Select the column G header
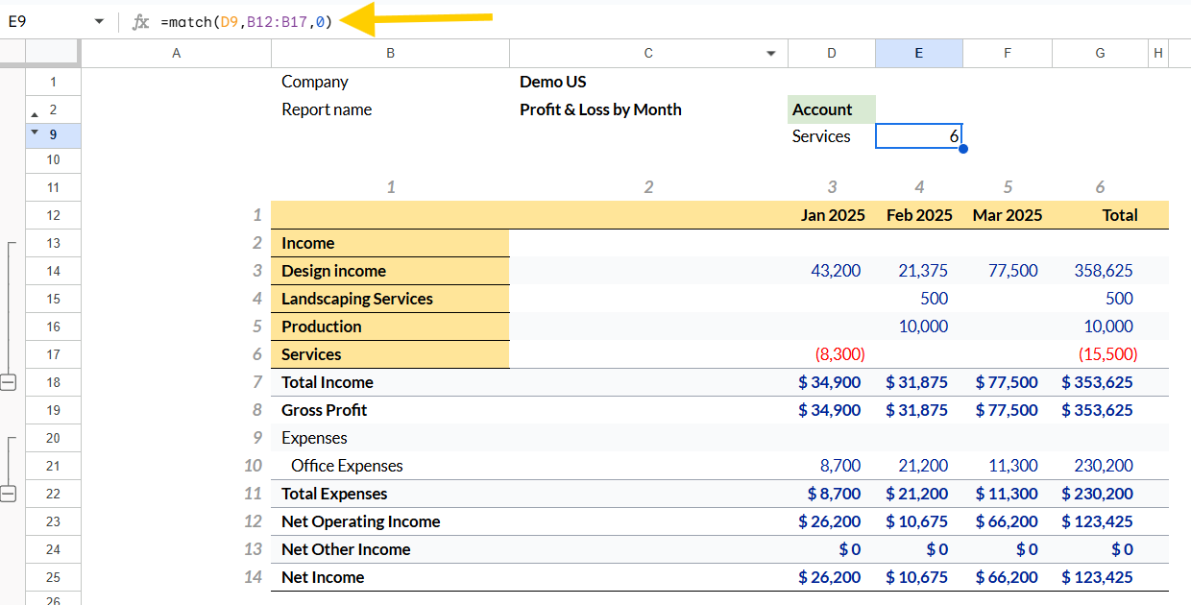Image resolution: width=1191 pixels, height=605 pixels. pos(1101,54)
